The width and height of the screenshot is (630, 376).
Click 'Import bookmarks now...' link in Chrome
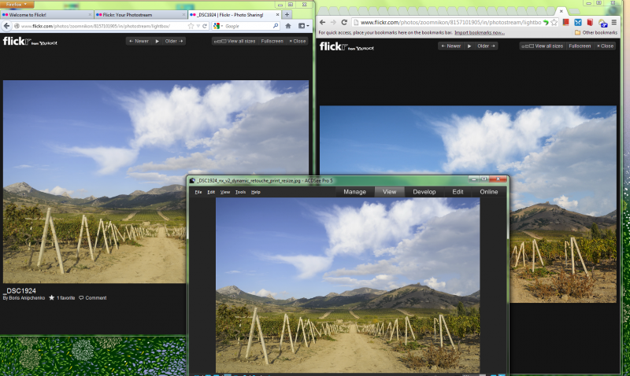point(480,32)
